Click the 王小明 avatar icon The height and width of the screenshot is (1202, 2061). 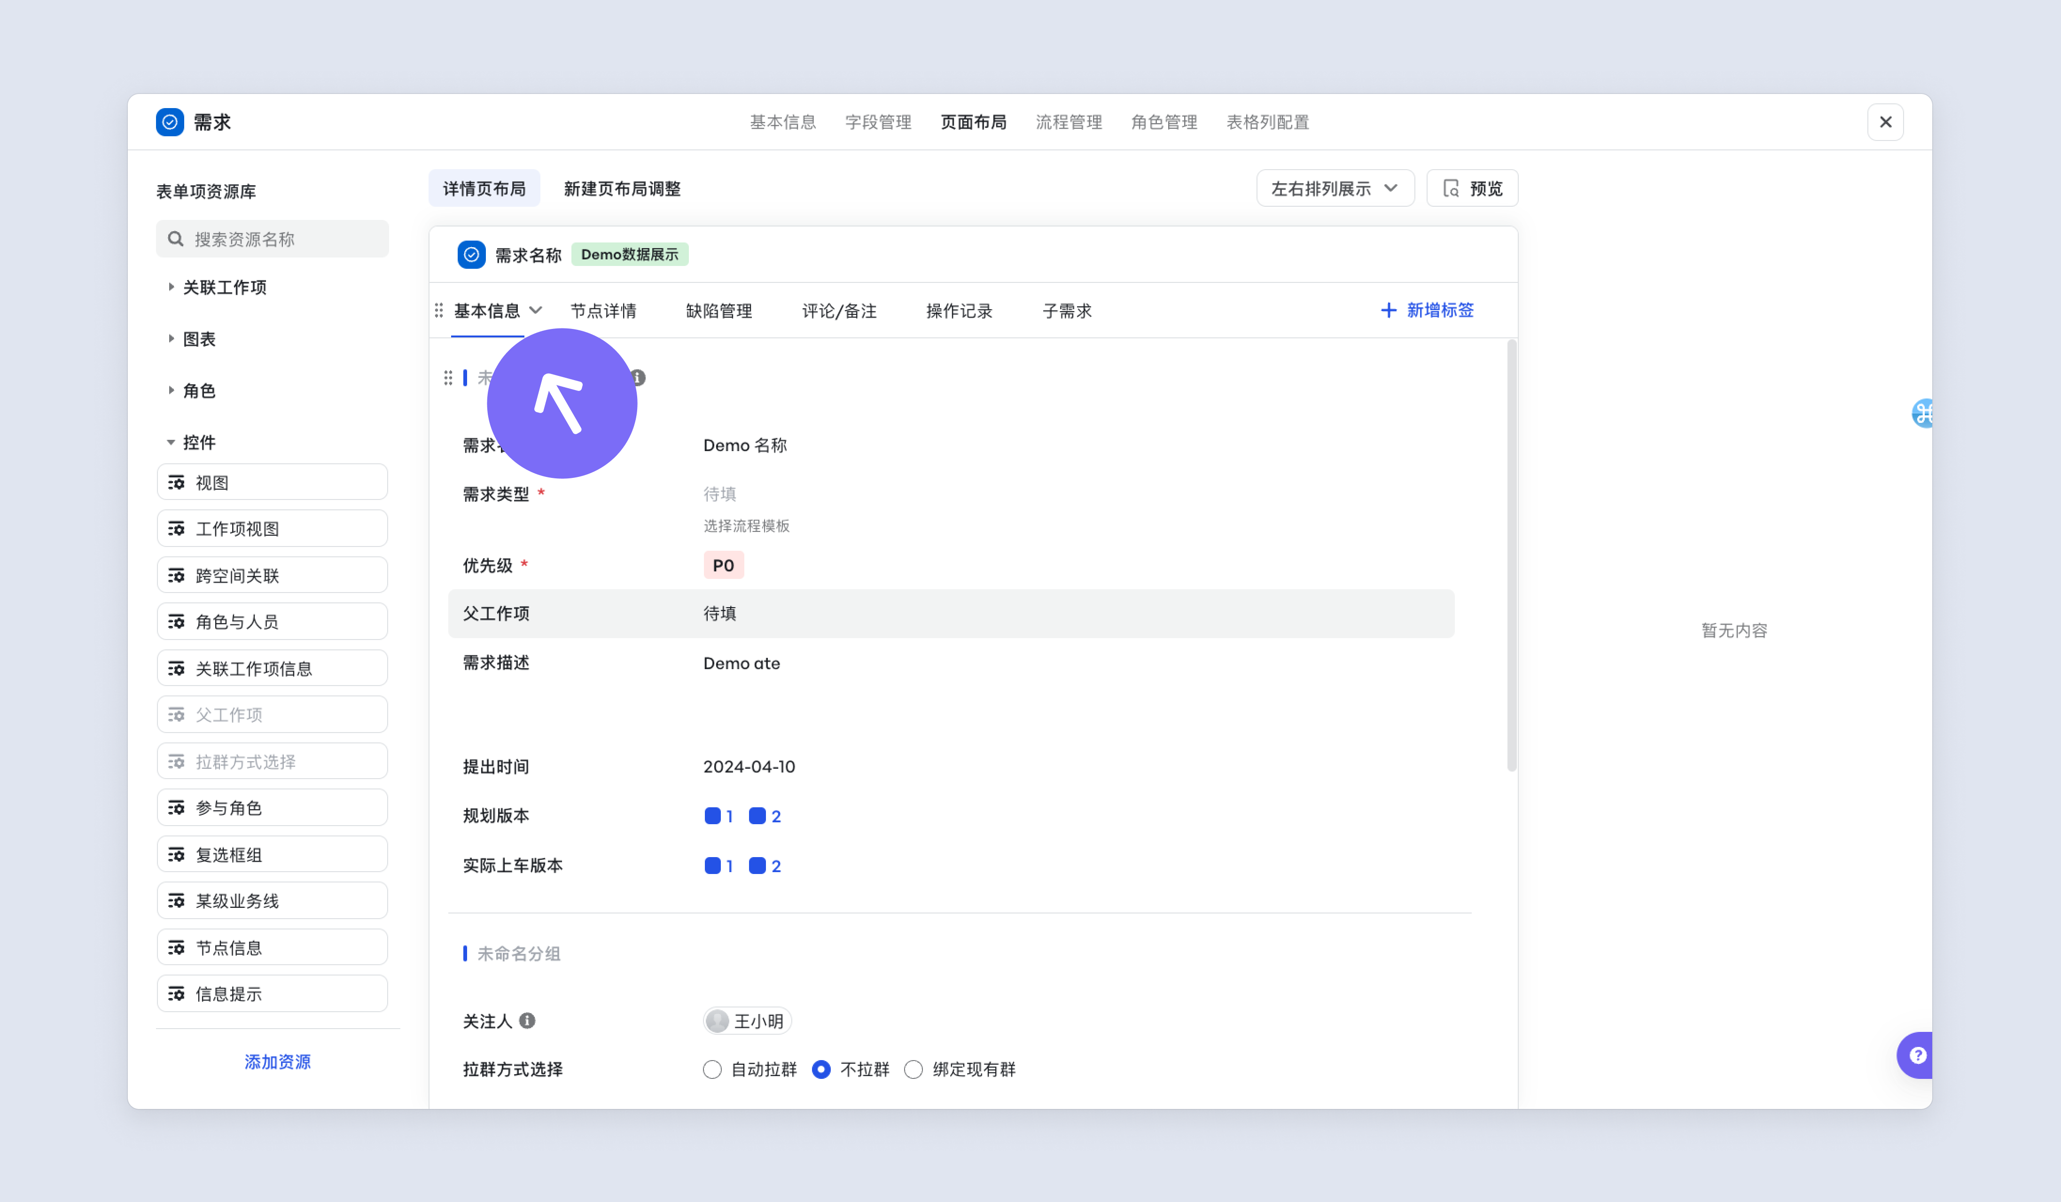click(717, 1021)
